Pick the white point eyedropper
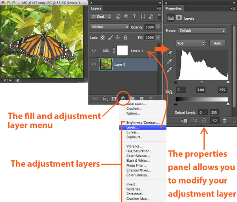 [169, 70]
